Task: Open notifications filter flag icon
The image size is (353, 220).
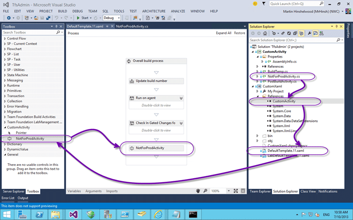Action: (x=263, y=4)
